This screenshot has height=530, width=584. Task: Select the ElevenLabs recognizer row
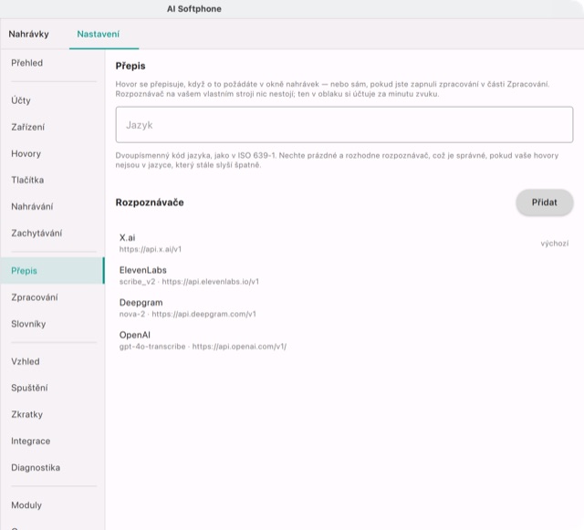point(344,275)
